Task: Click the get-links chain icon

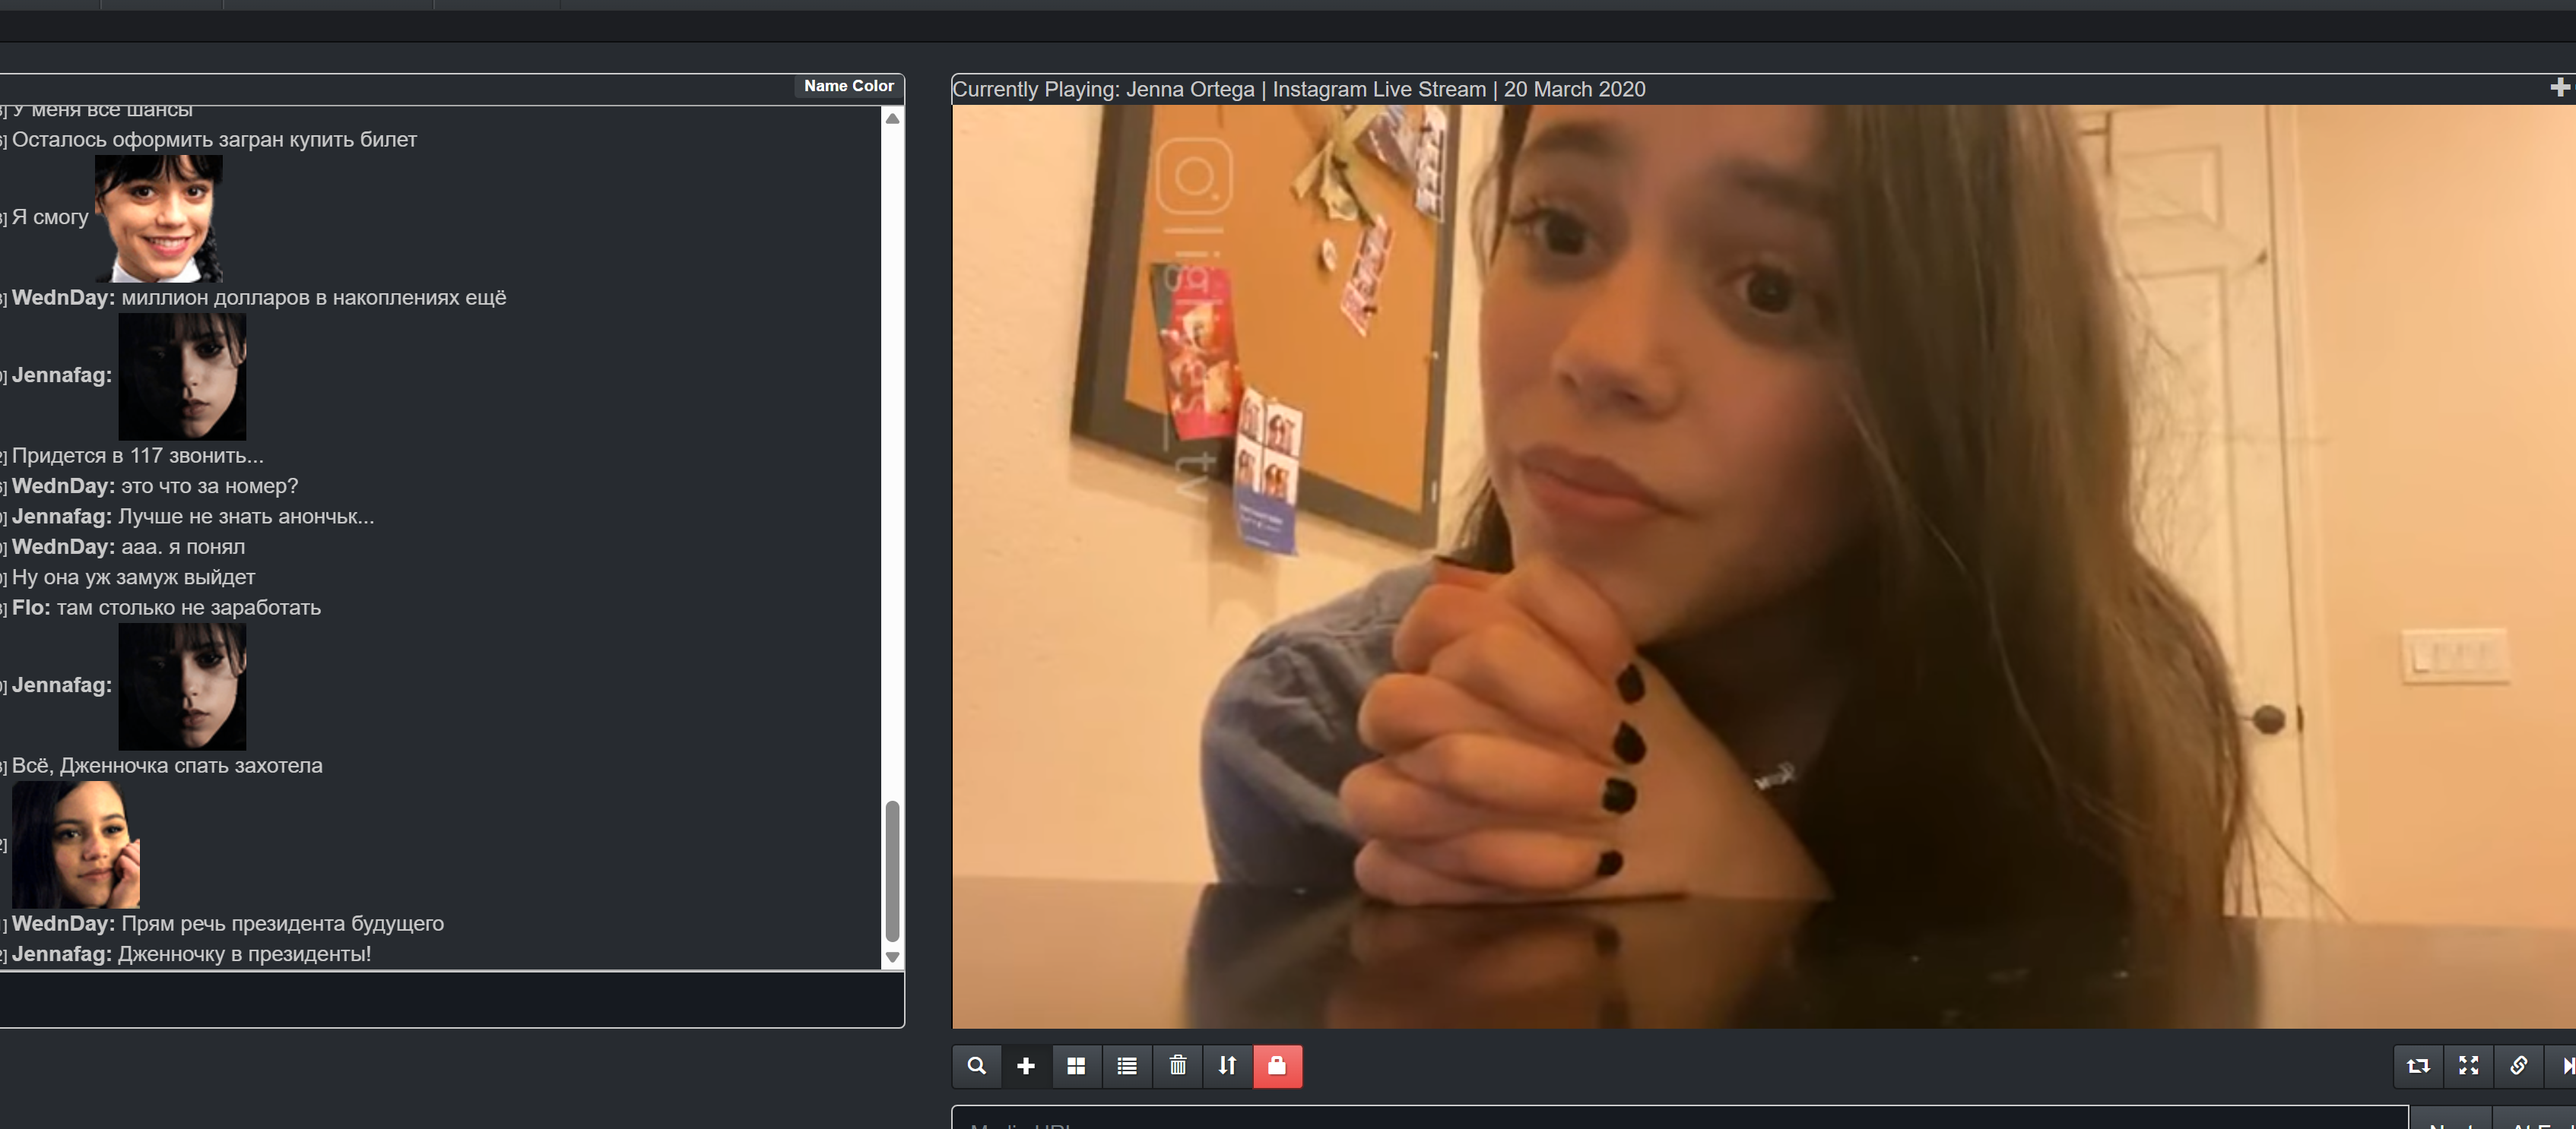Action: [x=2518, y=1066]
